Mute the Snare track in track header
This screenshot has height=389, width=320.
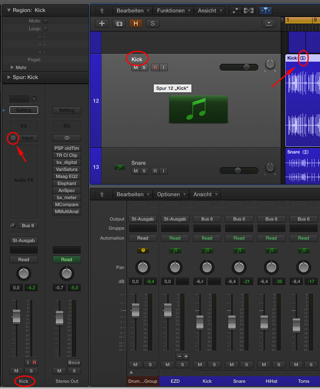[136, 171]
